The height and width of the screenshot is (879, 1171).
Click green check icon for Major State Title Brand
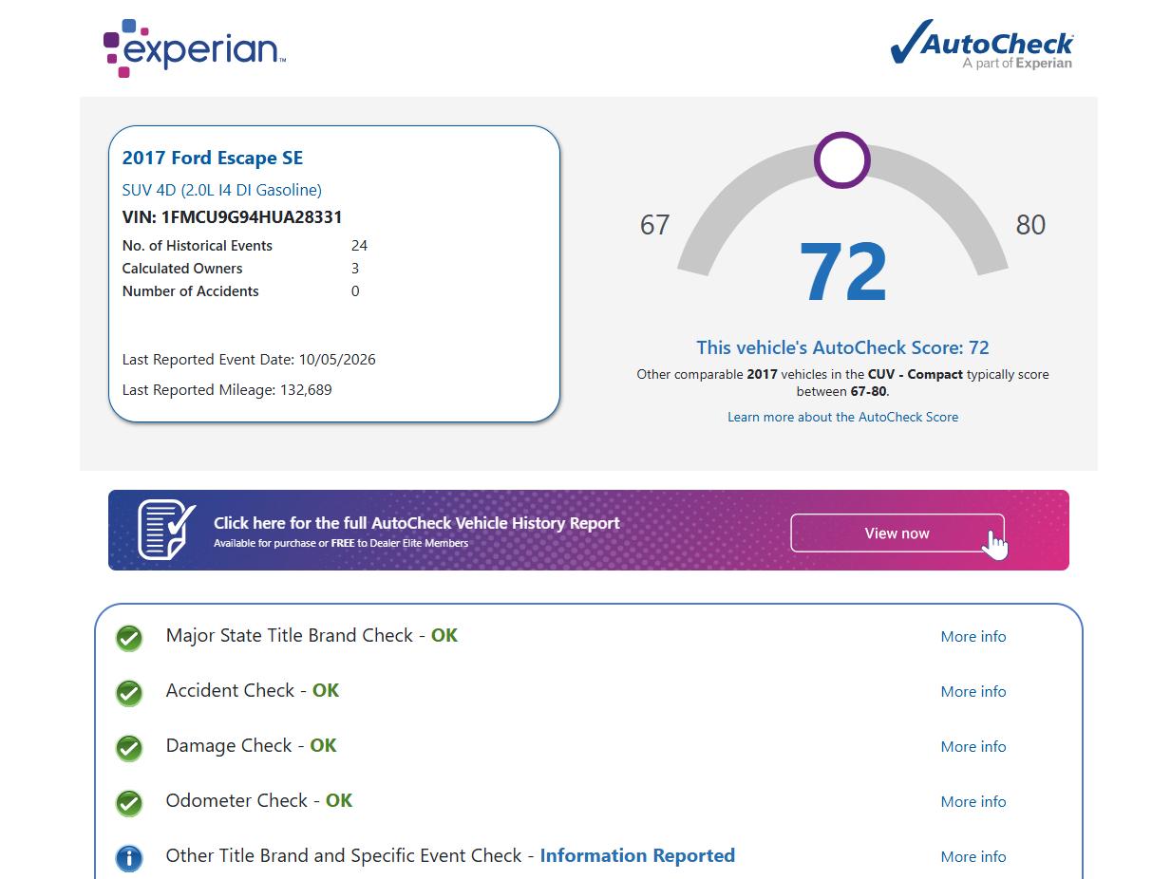coord(129,638)
